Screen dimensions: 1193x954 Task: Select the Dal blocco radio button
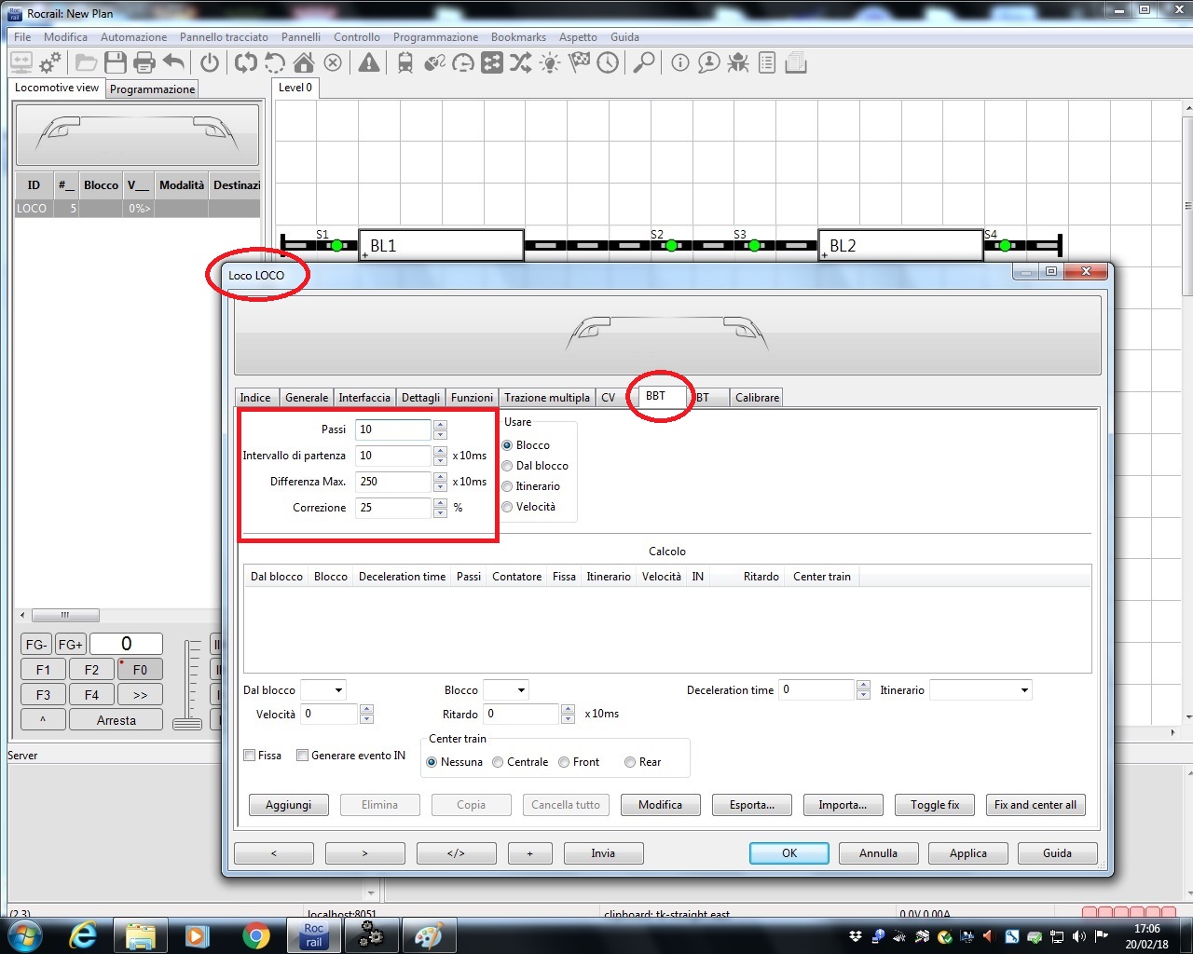click(x=508, y=466)
